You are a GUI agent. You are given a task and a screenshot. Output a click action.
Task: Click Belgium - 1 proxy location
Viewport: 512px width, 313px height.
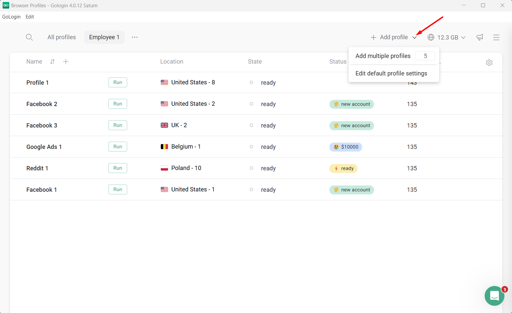[x=186, y=147]
